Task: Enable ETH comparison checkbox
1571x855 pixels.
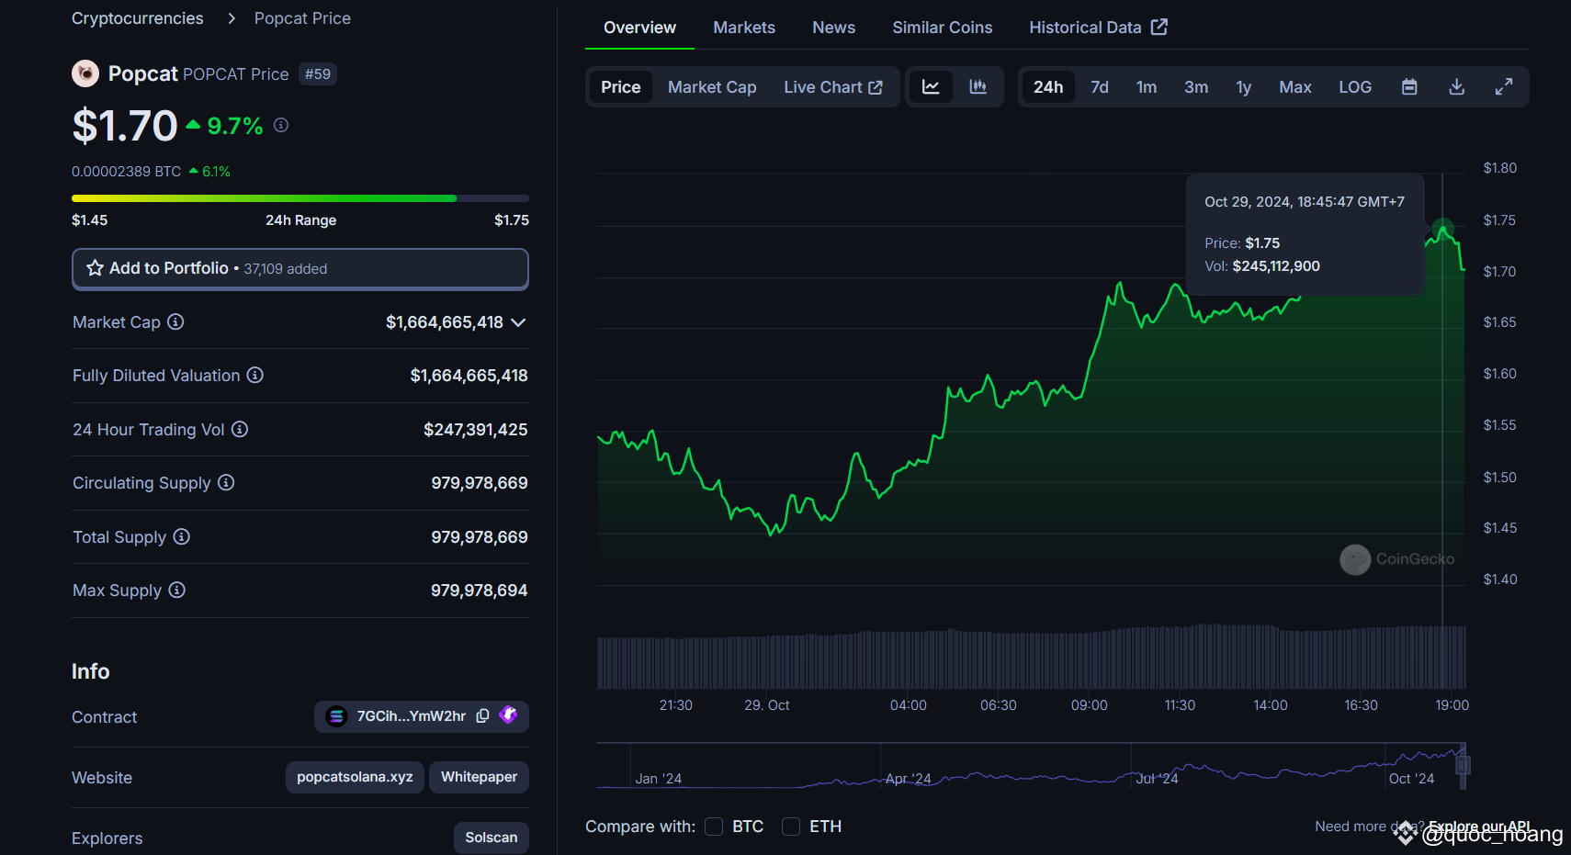Action: click(x=791, y=827)
